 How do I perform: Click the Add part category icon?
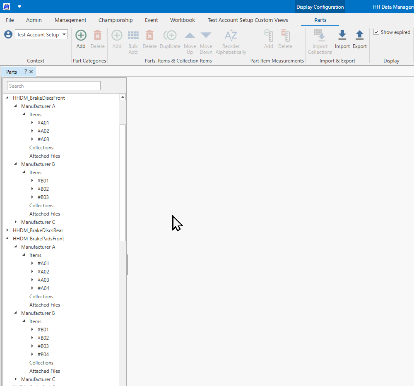[81, 36]
